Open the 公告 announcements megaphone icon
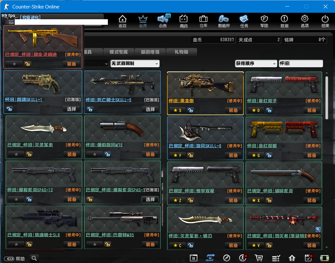 pos(163,21)
